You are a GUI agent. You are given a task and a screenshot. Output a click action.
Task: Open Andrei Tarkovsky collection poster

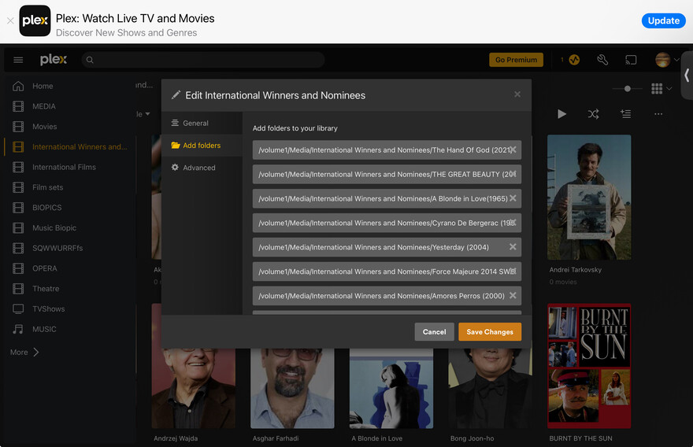coord(589,198)
